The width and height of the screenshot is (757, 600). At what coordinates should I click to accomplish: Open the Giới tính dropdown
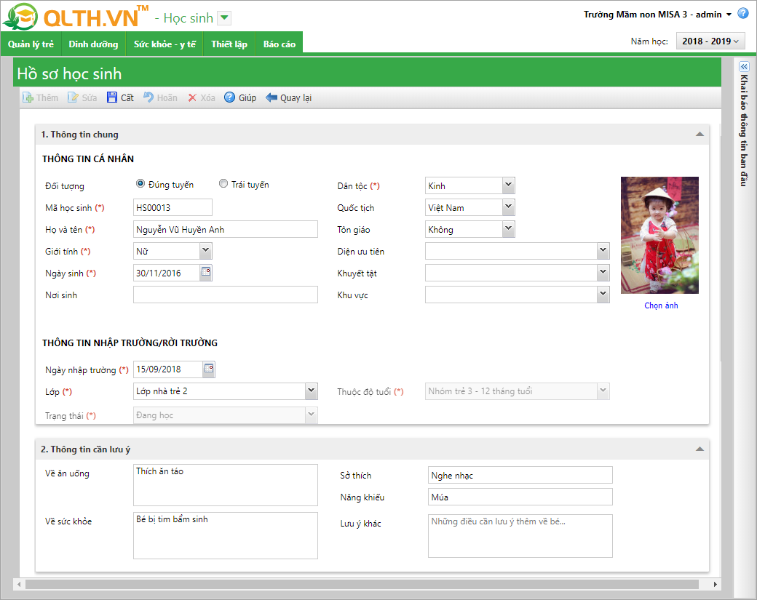(206, 250)
